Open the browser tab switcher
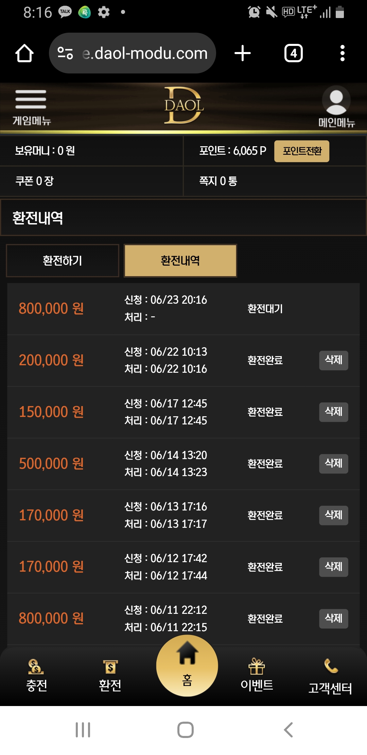This screenshot has width=367, height=755. 294,53
